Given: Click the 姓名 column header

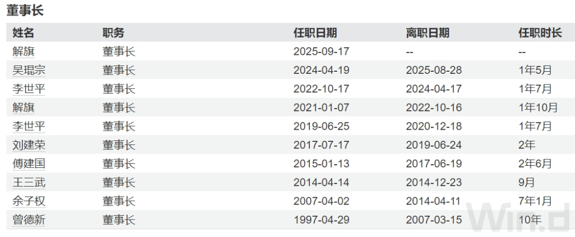Looking at the screenshot, I should (23, 33).
